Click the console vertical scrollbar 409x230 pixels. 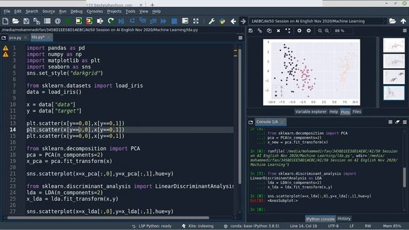coord(405,178)
